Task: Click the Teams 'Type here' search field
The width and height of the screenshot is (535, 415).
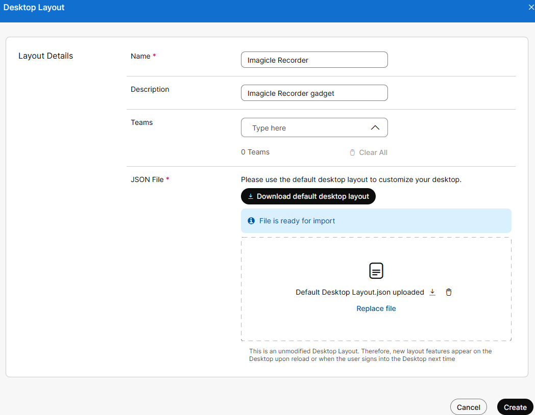Action: click(x=306, y=128)
